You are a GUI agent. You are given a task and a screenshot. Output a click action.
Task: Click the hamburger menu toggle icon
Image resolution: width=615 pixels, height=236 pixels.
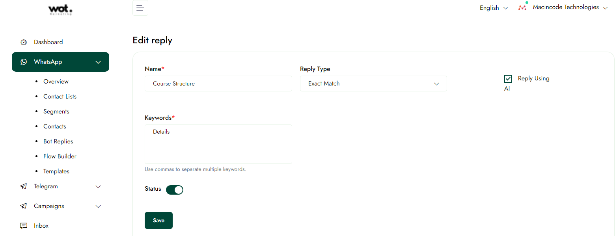(x=140, y=8)
